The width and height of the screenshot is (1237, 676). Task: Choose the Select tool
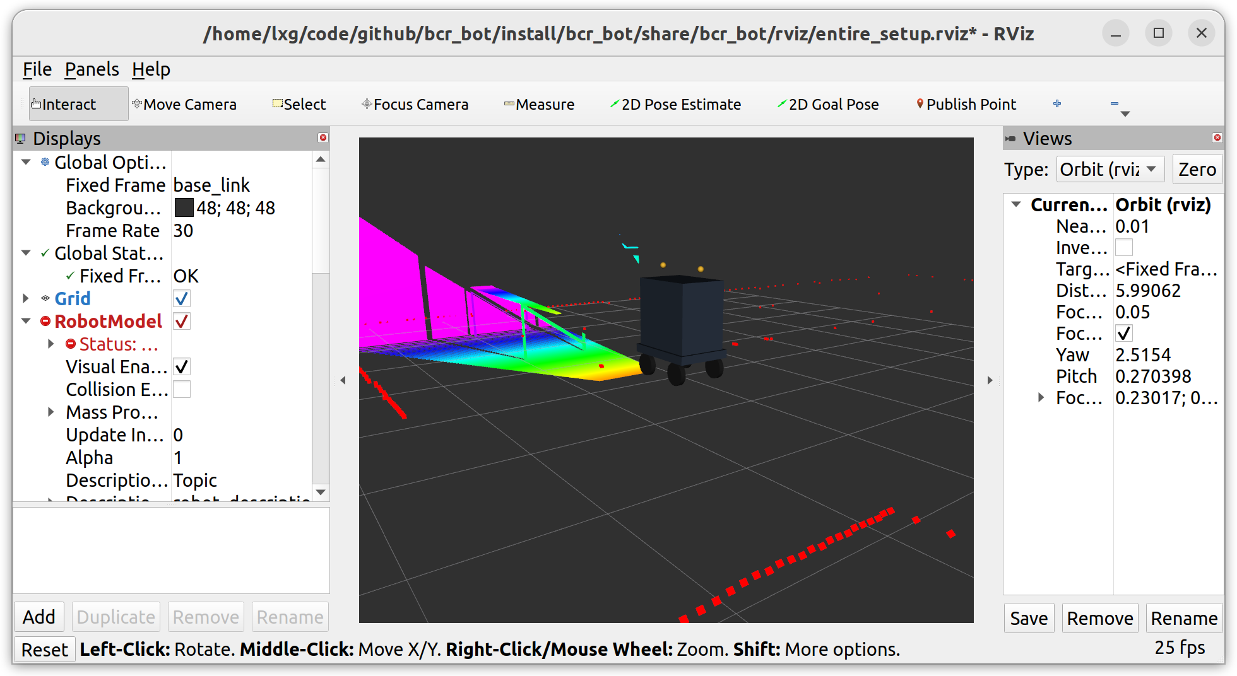pyautogui.click(x=299, y=104)
